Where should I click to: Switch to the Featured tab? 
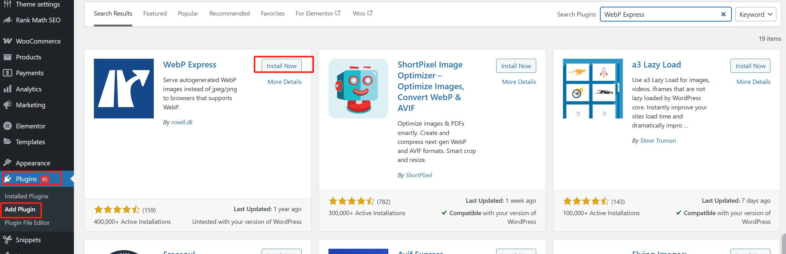tap(155, 13)
